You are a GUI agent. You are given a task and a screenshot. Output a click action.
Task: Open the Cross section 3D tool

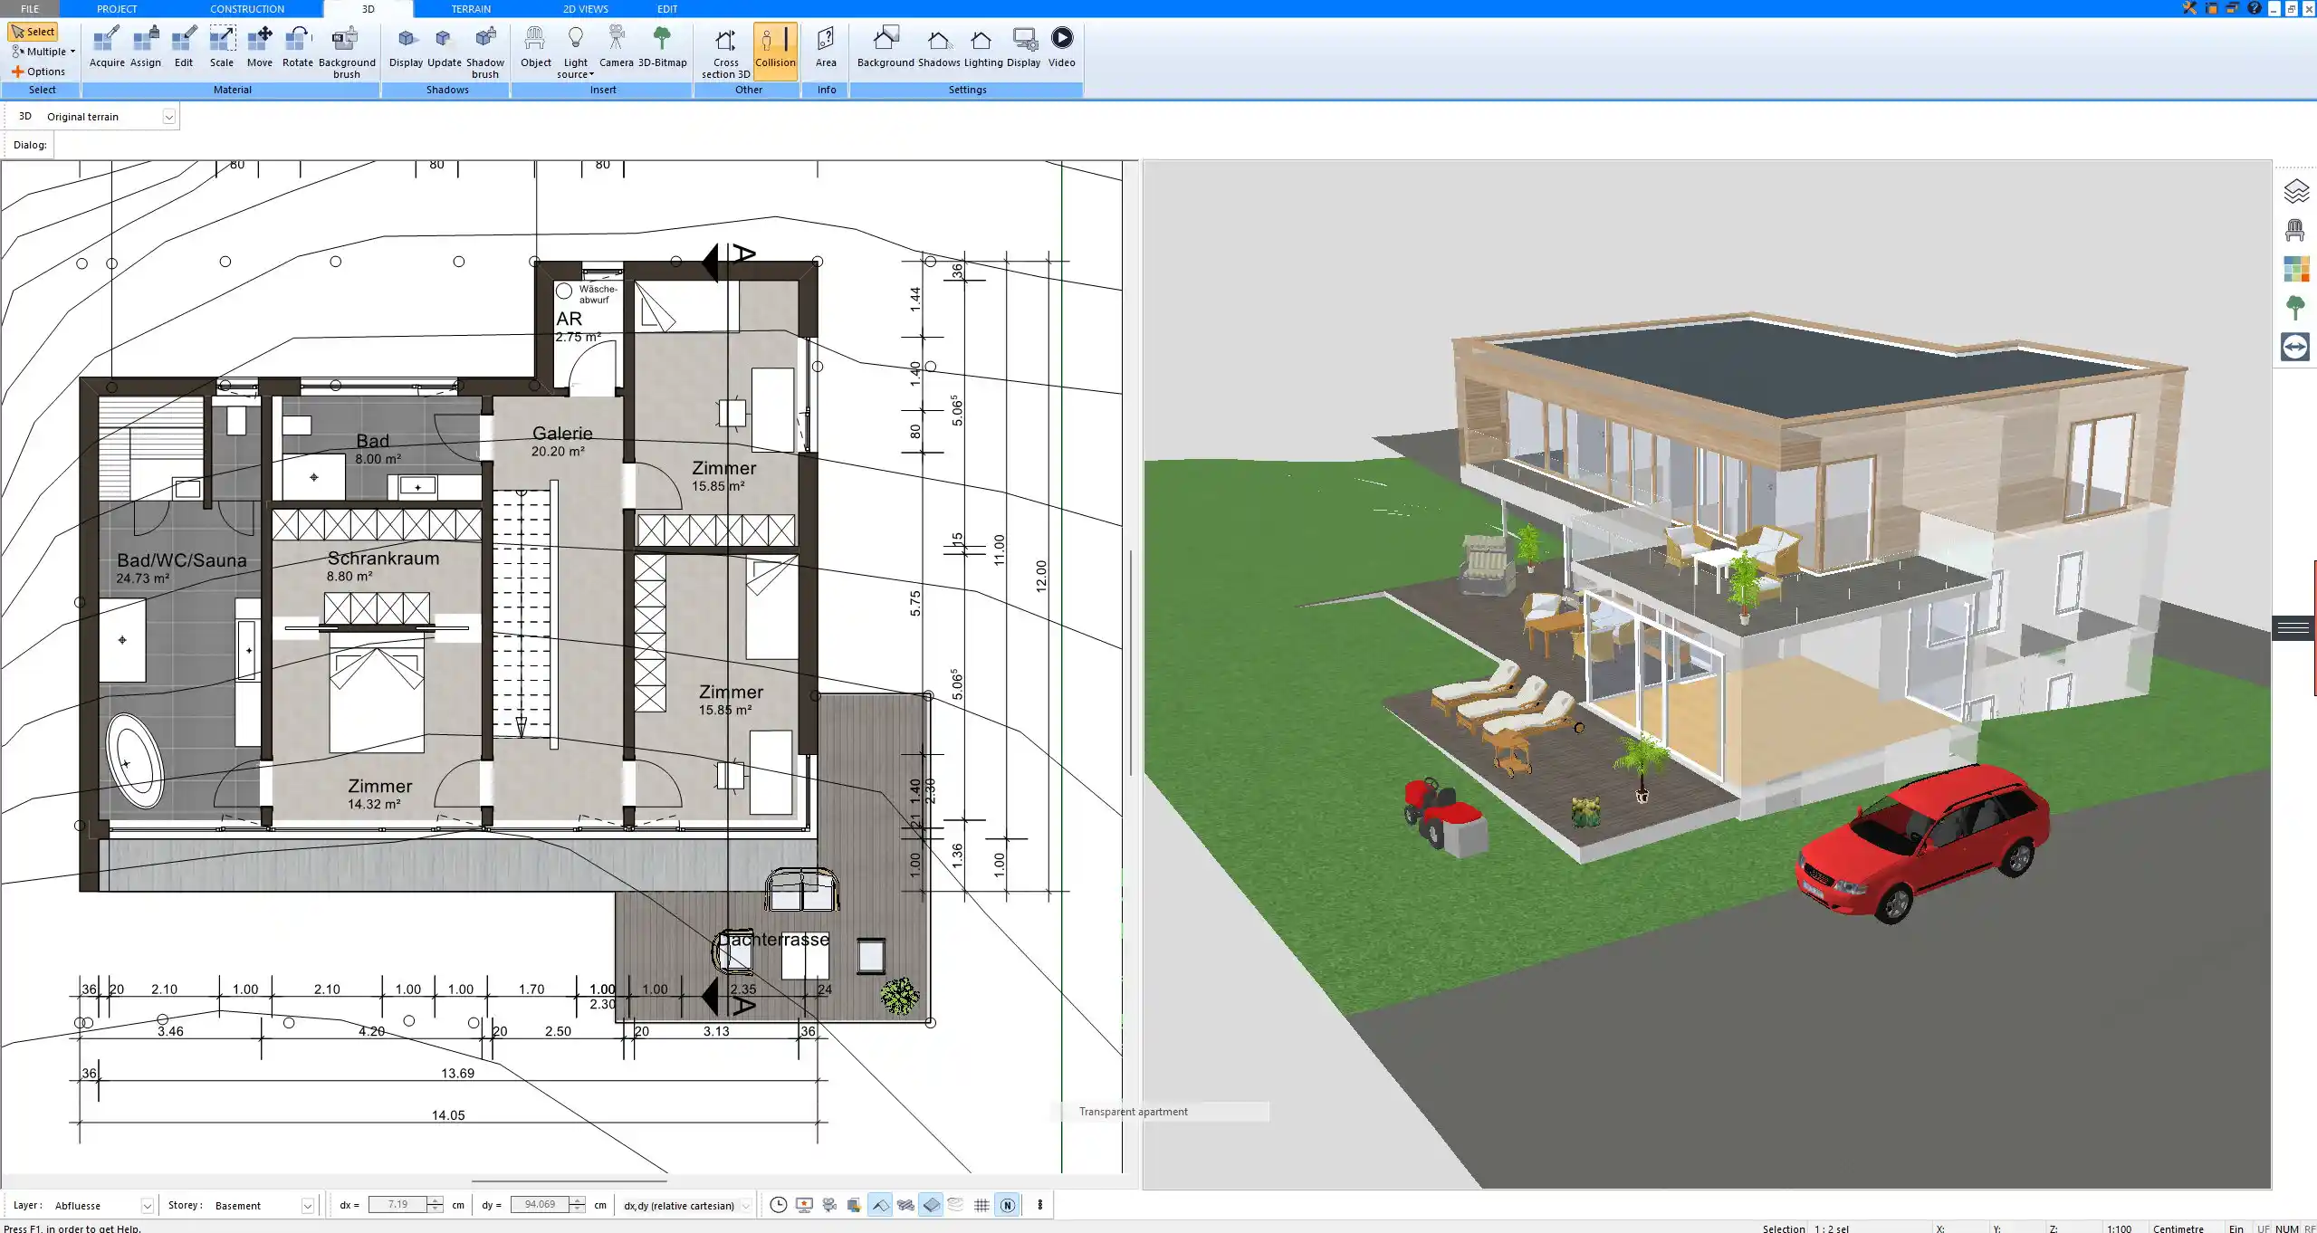725,51
